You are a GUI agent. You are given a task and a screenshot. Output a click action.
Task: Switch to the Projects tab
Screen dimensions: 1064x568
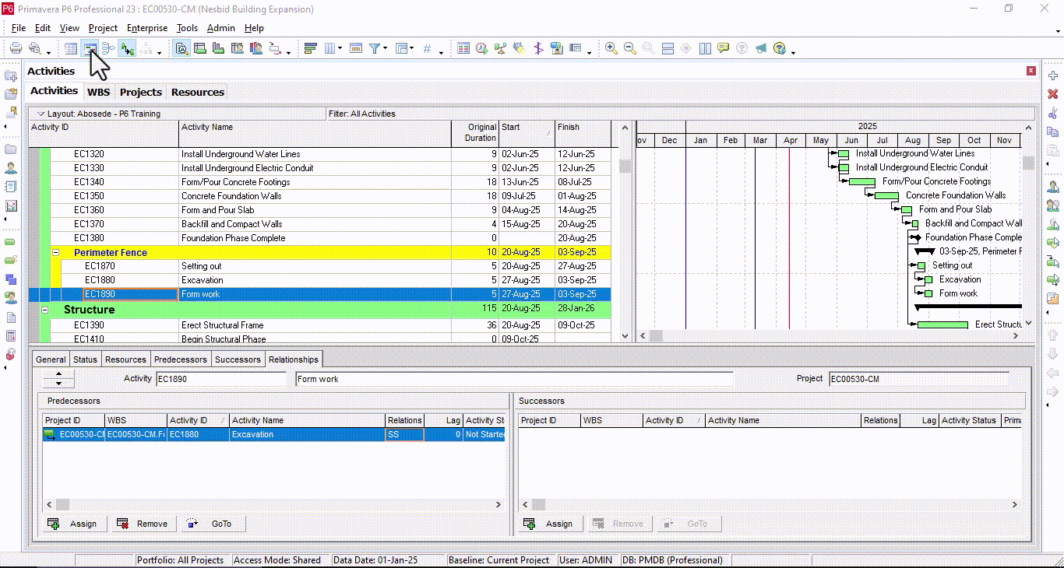(141, 92)
